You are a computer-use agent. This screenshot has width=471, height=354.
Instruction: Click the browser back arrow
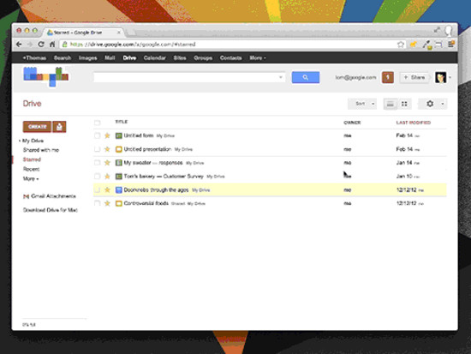[19, 45]
